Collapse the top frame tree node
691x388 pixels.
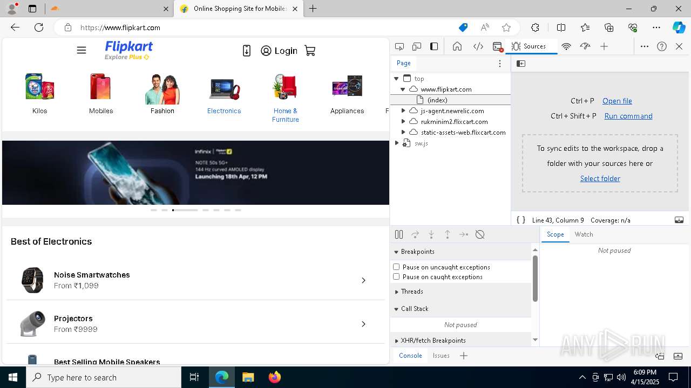(x=396, y=79)
